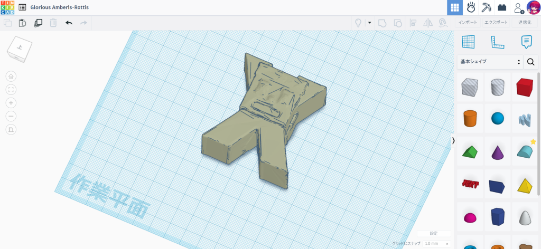Select the yellow Pyramid shape
This screenshot has height=249, width=541.
tap(525, 185)
